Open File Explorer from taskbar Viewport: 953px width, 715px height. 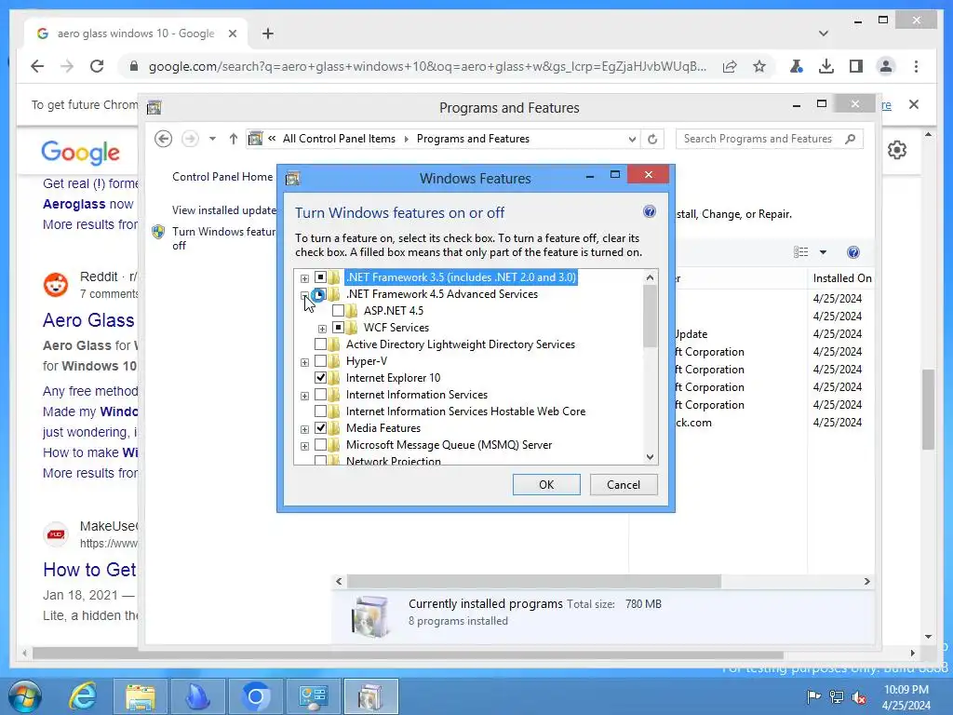pyautogui.click(x=141, y=696)
